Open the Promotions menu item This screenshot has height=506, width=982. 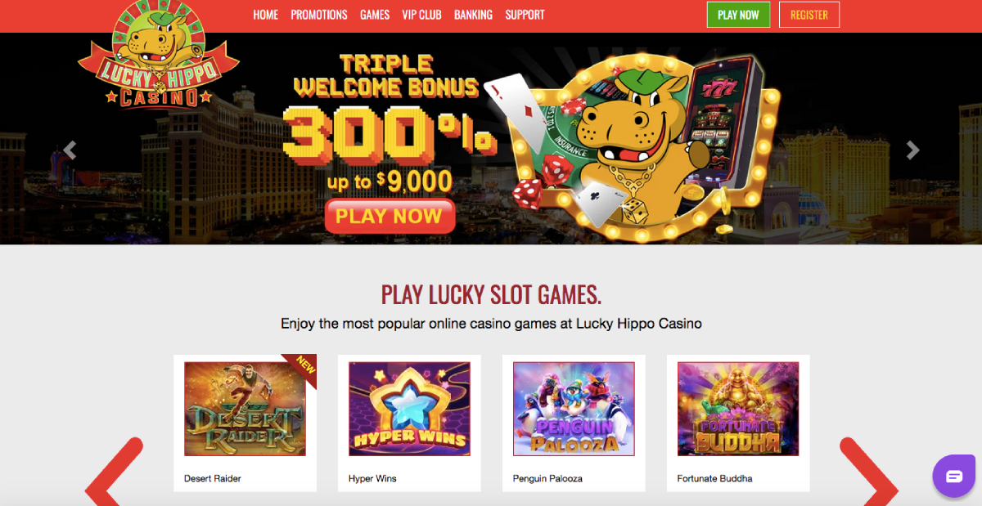[319, 15]
